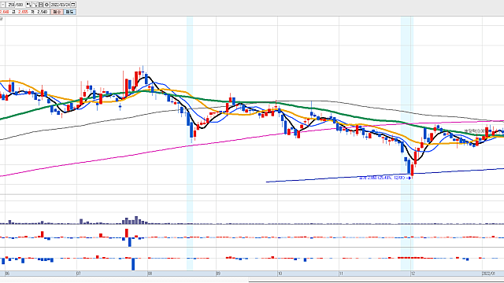
Task: Click the low price value 2,540
Action: click(42, 12)
